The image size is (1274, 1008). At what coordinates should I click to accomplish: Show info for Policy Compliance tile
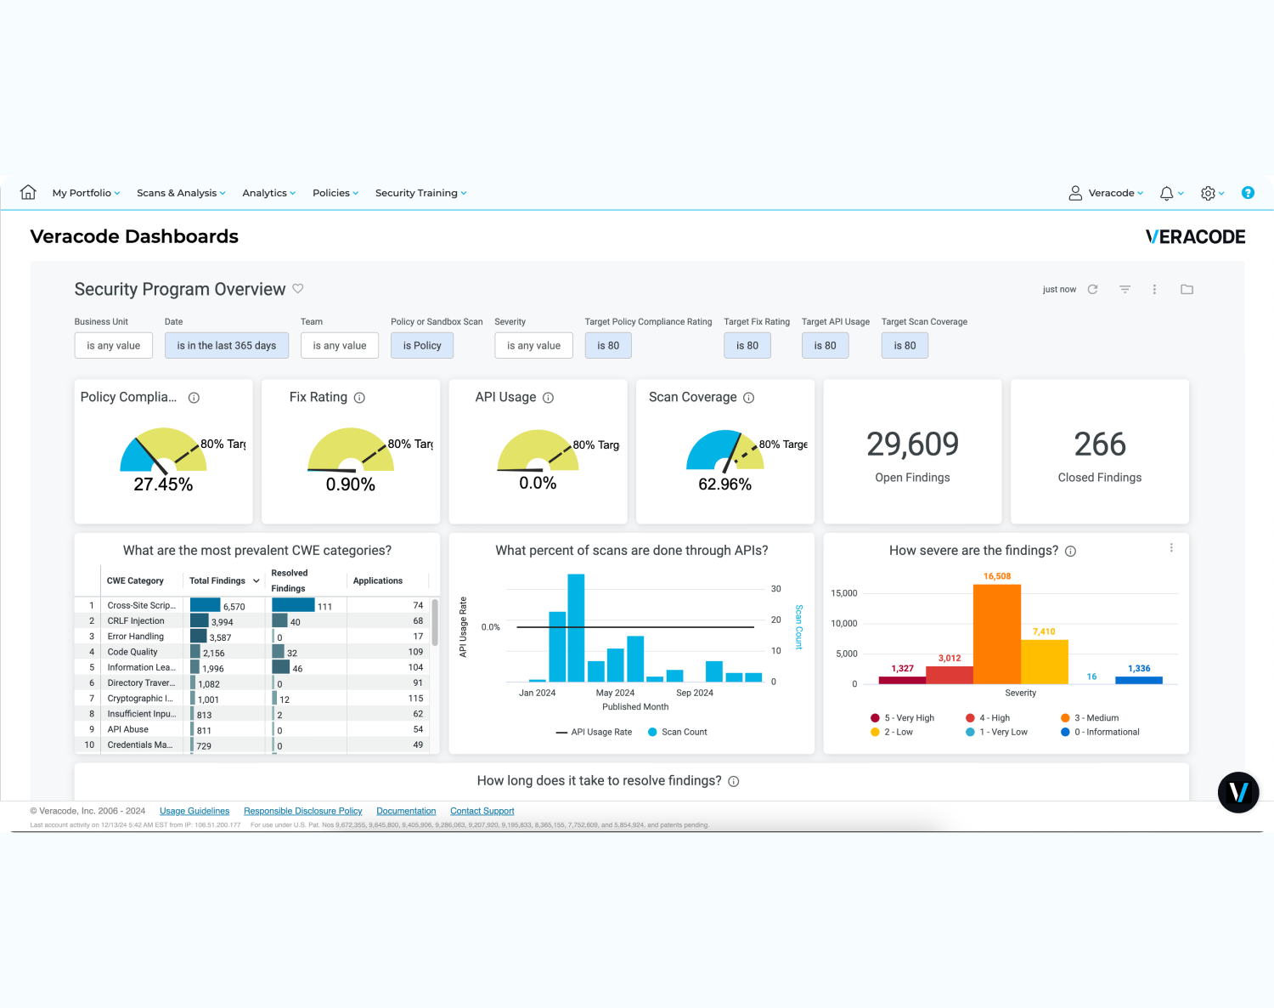tap(194, 398)
